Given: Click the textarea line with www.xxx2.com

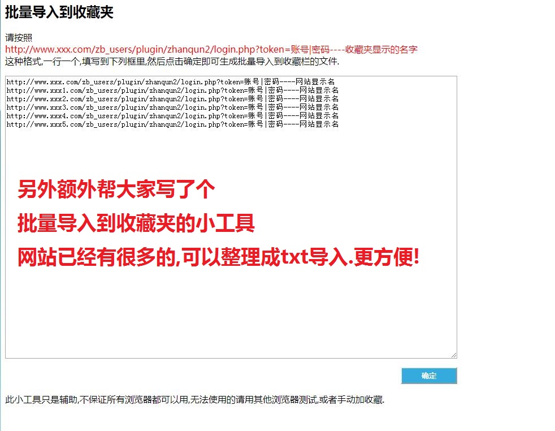Looking at the screenshot, I should pos(172,99).
